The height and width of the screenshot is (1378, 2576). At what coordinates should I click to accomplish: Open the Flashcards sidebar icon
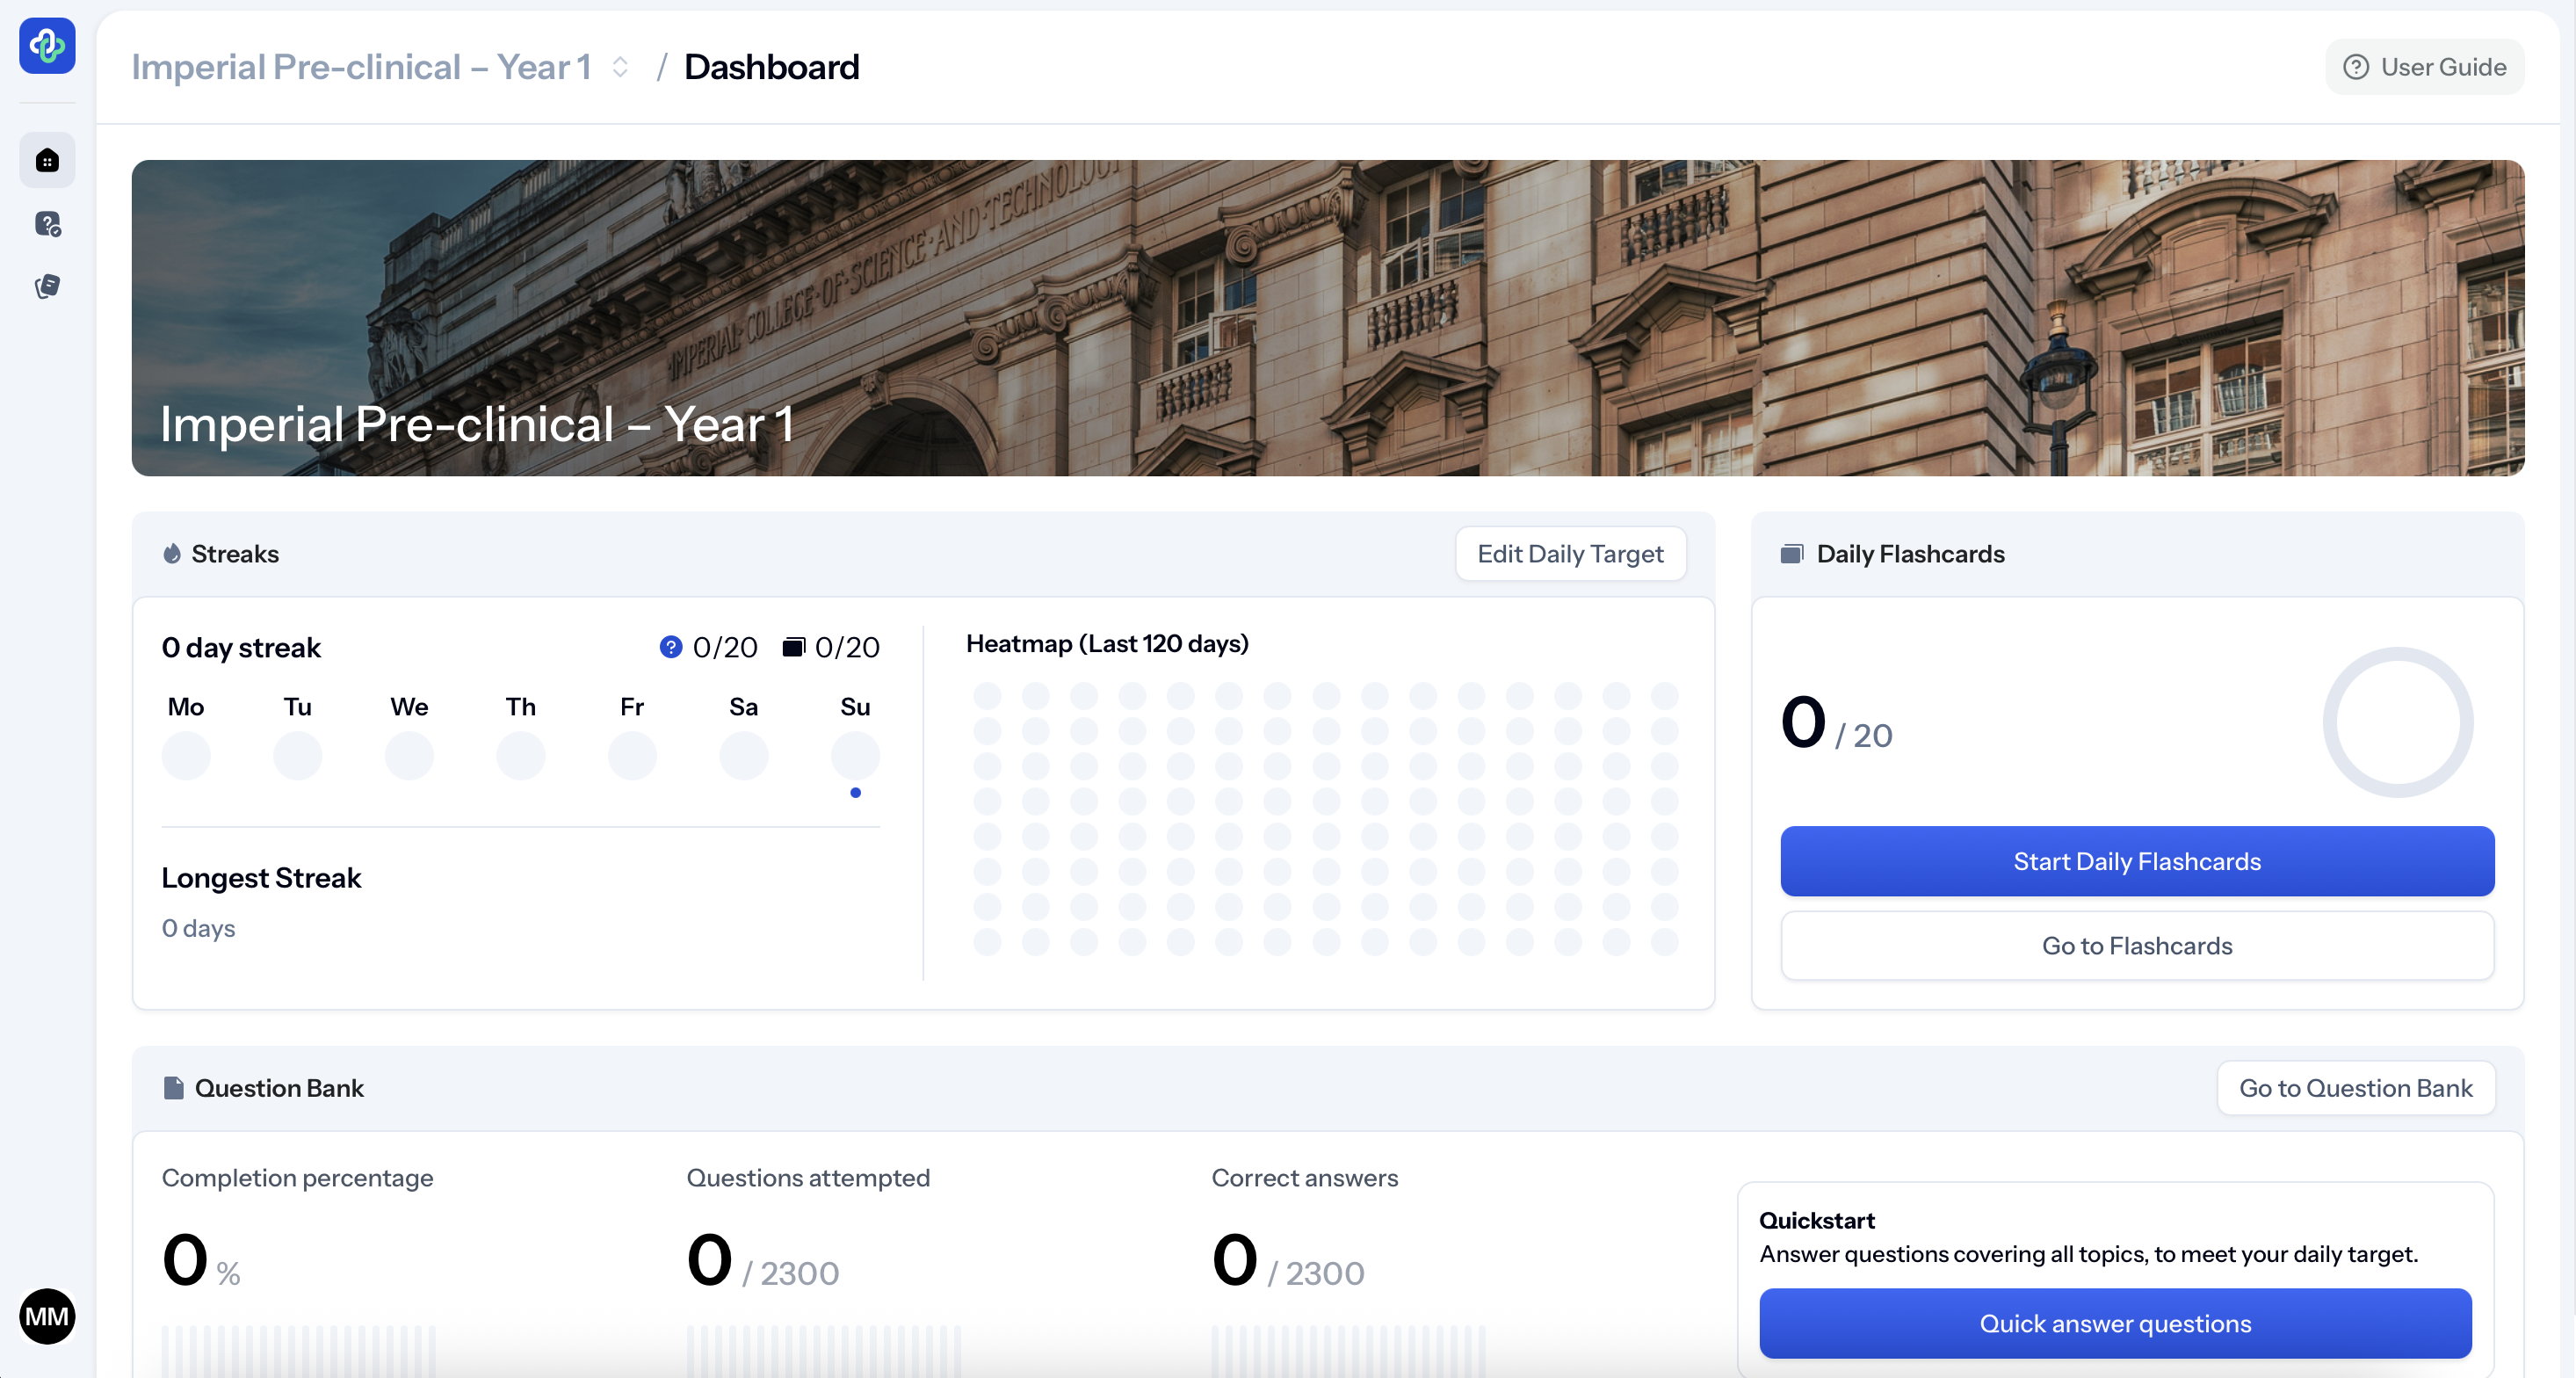pyautogui.click(x=47, y=287)
